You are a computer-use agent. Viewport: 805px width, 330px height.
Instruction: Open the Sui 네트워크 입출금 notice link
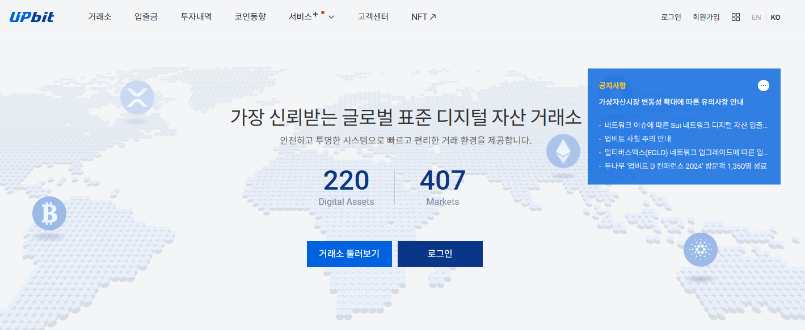click(x=681, y=125)
